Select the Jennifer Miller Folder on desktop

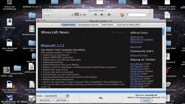tap(122, 2)
